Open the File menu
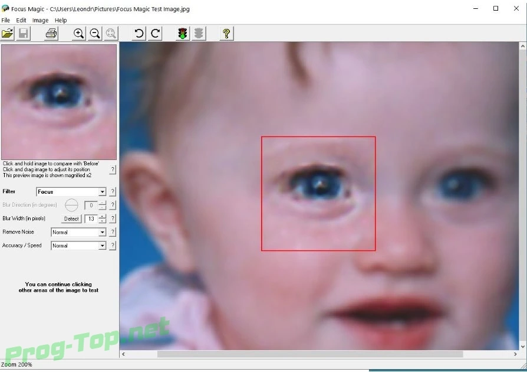The image size is (527, 372). pos(6,20)
